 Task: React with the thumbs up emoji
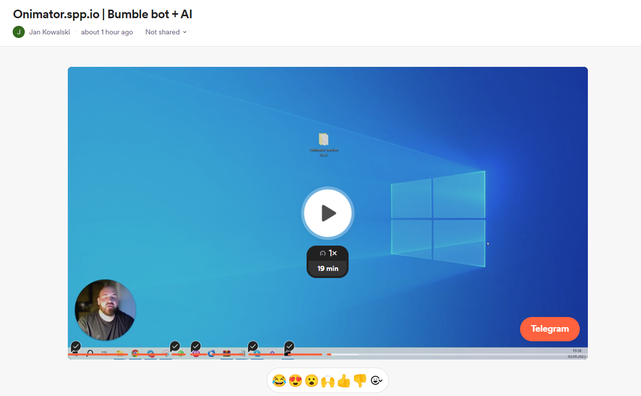pos(344,380)
